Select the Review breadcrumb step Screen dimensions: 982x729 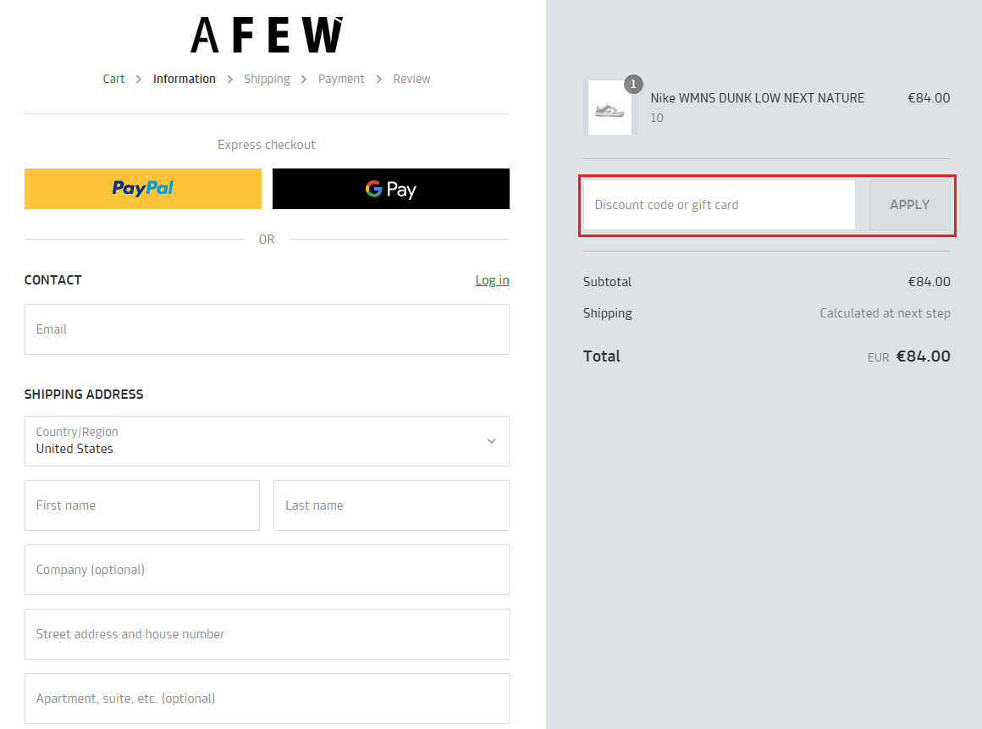(x=411, y=79)
